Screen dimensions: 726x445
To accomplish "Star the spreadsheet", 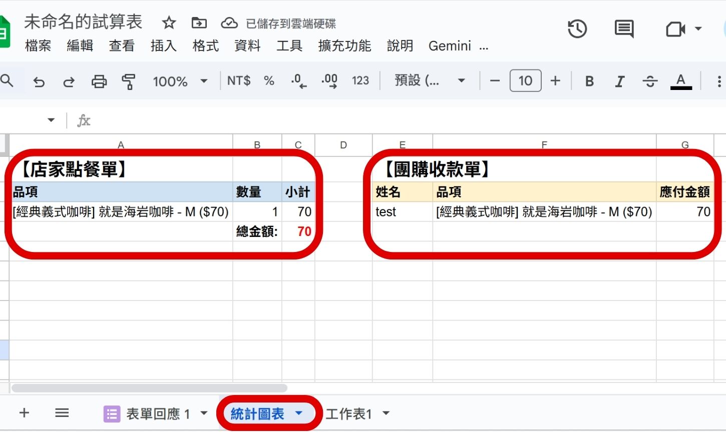I will [x=169, y=22].
